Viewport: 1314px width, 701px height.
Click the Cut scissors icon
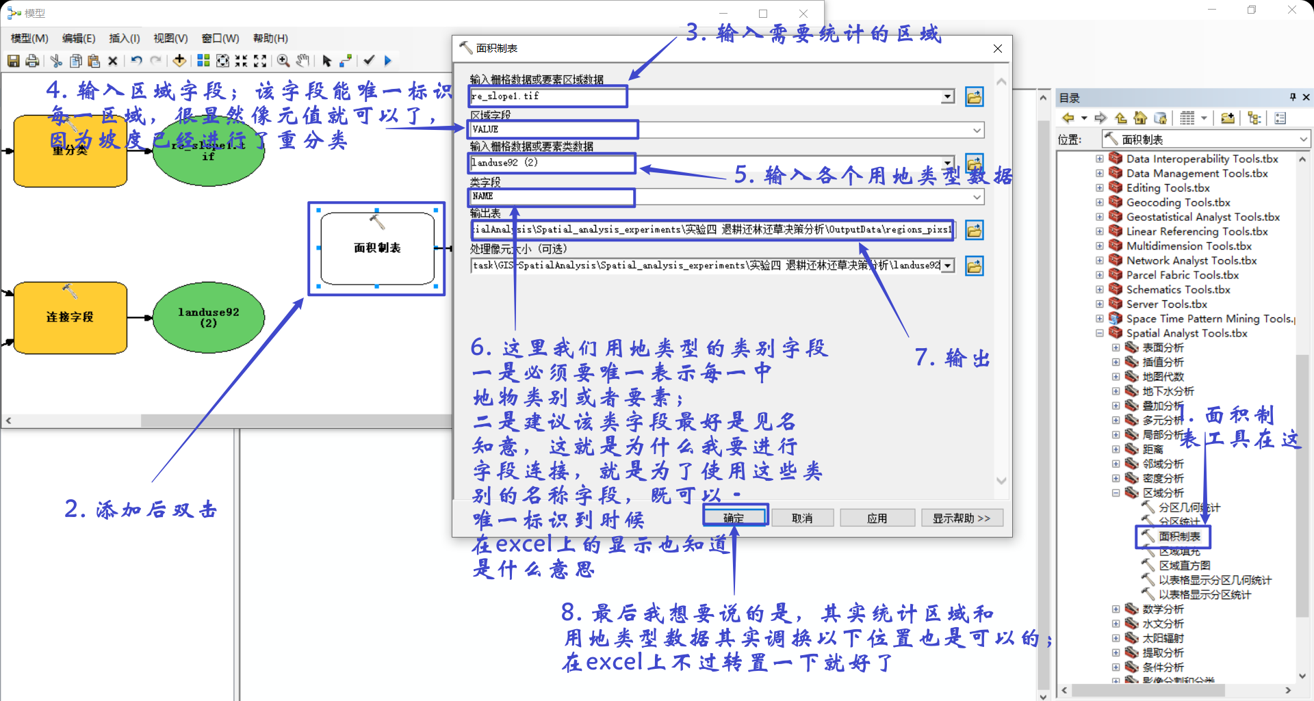(56, 61)
